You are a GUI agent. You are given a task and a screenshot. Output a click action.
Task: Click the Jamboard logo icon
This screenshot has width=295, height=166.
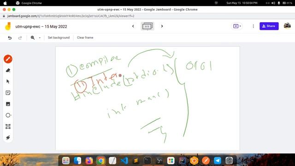pos(8,26)
